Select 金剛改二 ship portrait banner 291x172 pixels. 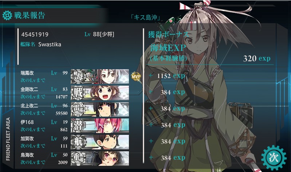(100, 93)
